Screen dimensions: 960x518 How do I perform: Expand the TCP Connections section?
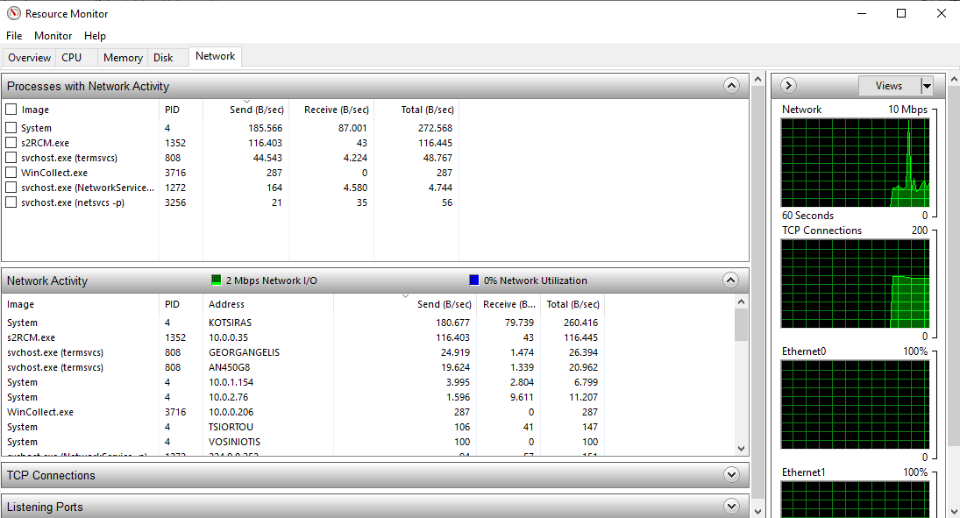coord(731,474)
